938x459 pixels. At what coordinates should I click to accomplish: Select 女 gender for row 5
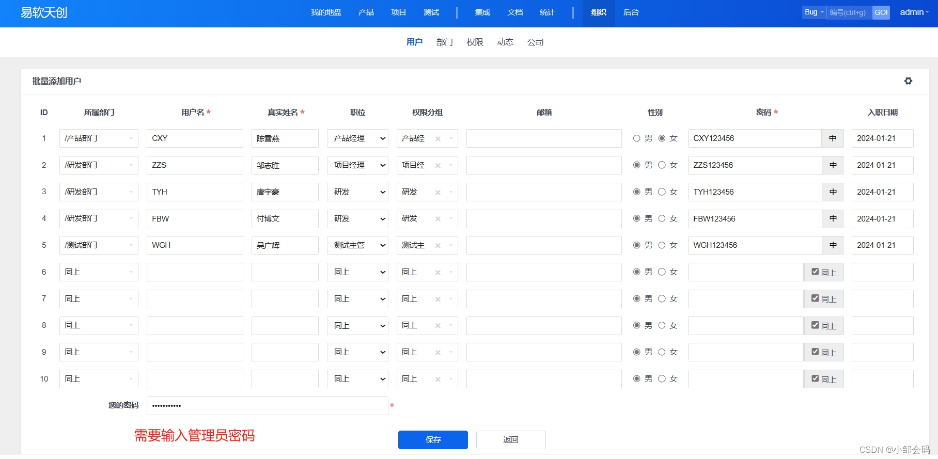click(662, 245)
